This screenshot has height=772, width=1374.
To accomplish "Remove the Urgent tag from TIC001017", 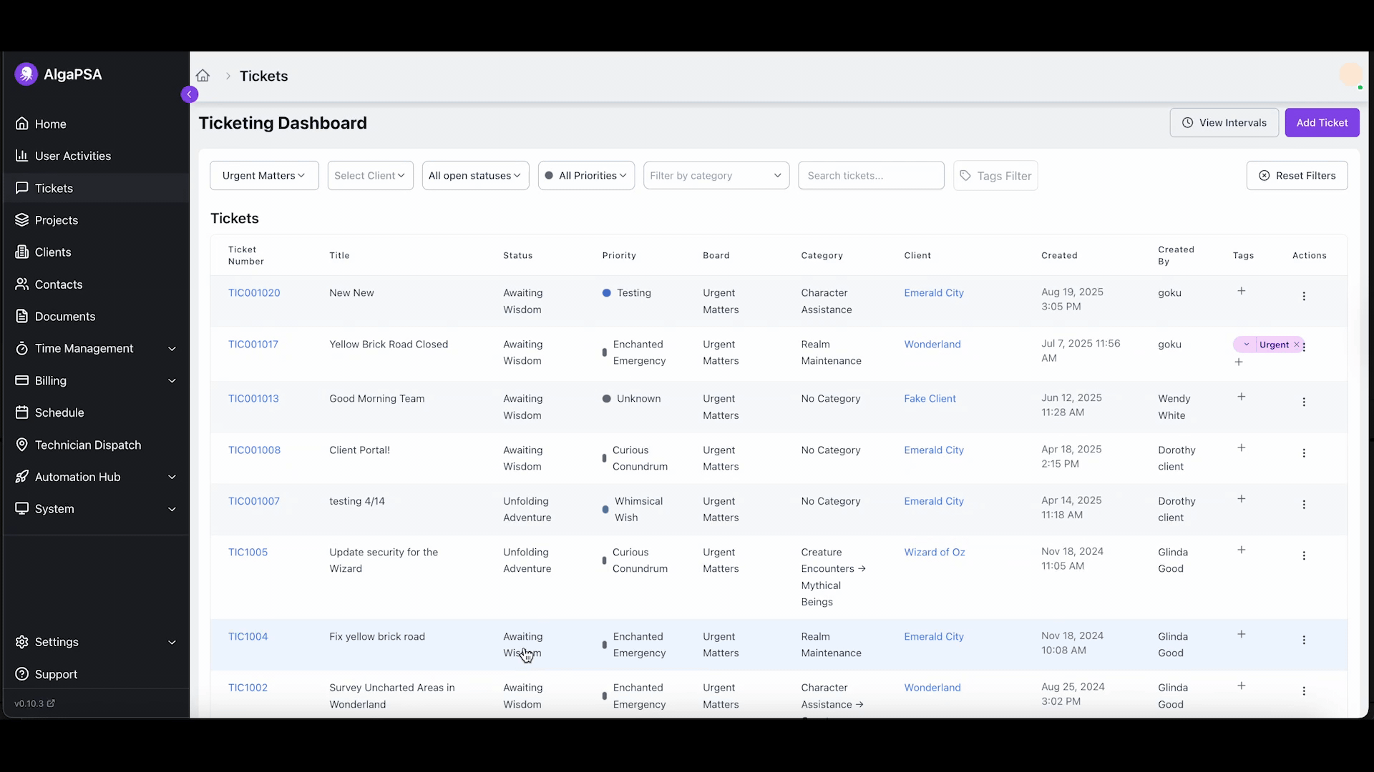I will (x=1298, y=345).
